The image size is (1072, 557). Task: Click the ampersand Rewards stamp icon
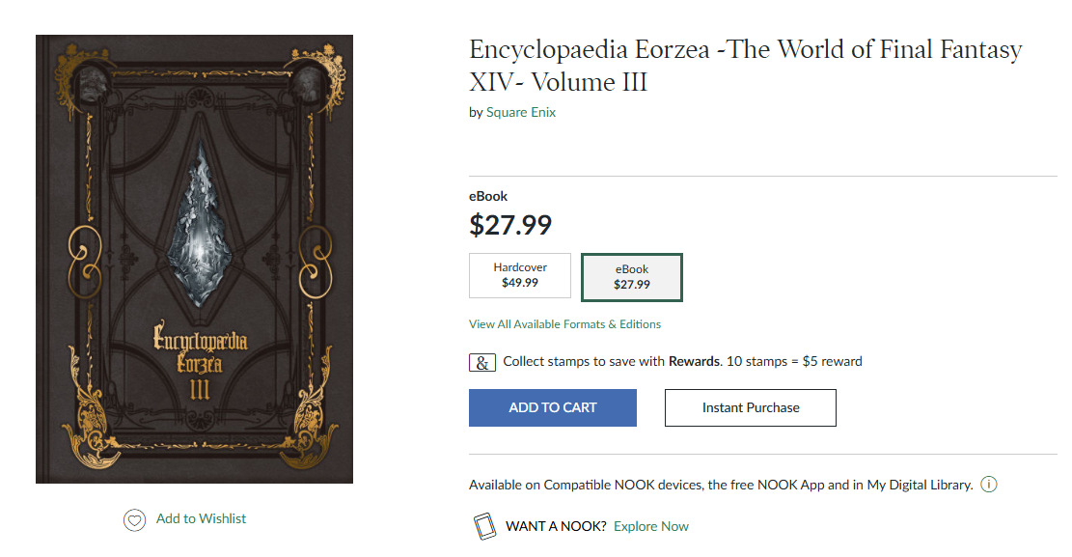[482, 363]
